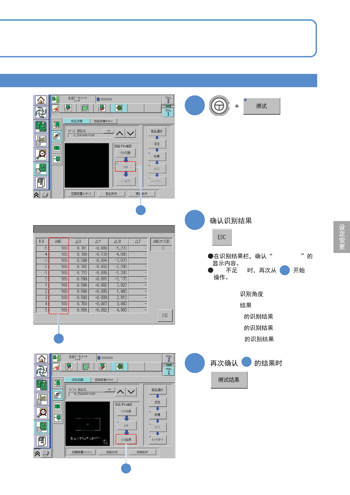Image resolution: width=350 pixels, height=495 pixels.
Task: Click ティーチスタート in bottom screen (7GA0430-2400)
Action: (158, 440)
